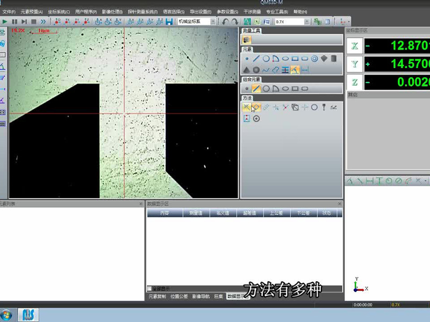Click the Y axis zero button

click(x=355, y=64)
